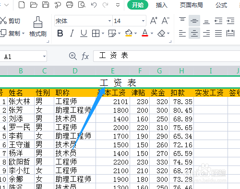Image resolution: width=240 pixels, height=189 pixels.
Task: Print the document icon
Action: [x=70, y=5]
